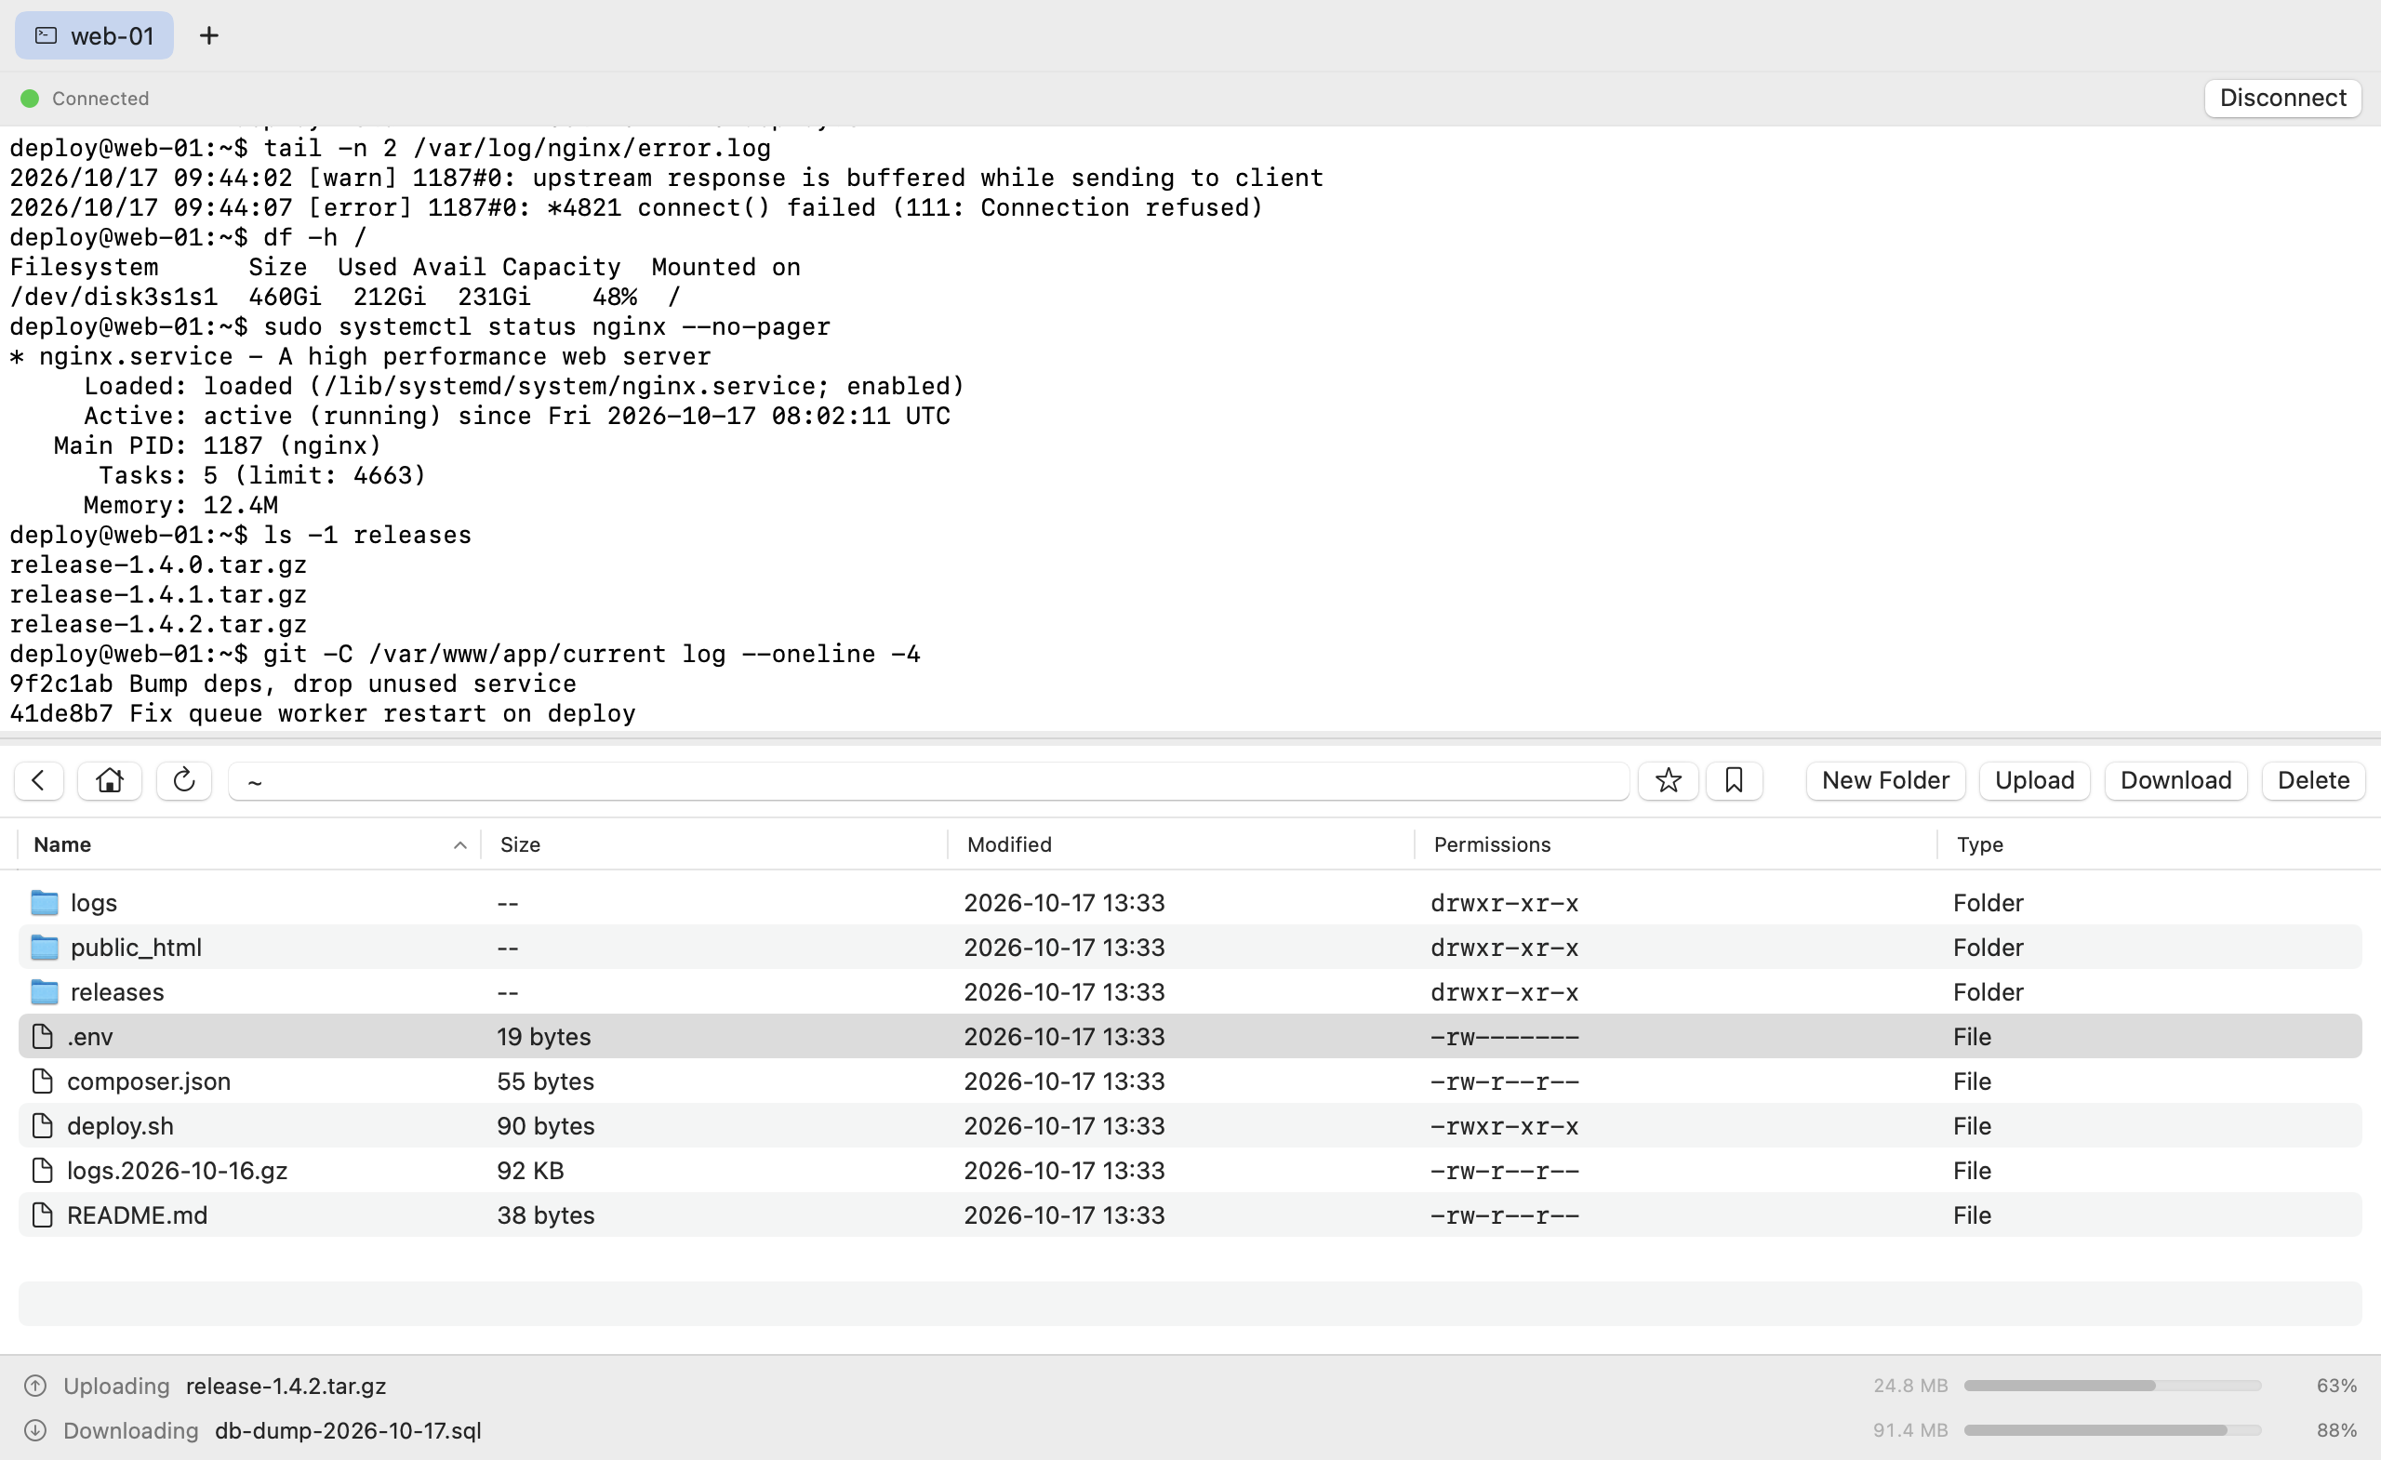
Task: Click terminal output release-1.4.1.tar.gz
Action: point(158,594)
